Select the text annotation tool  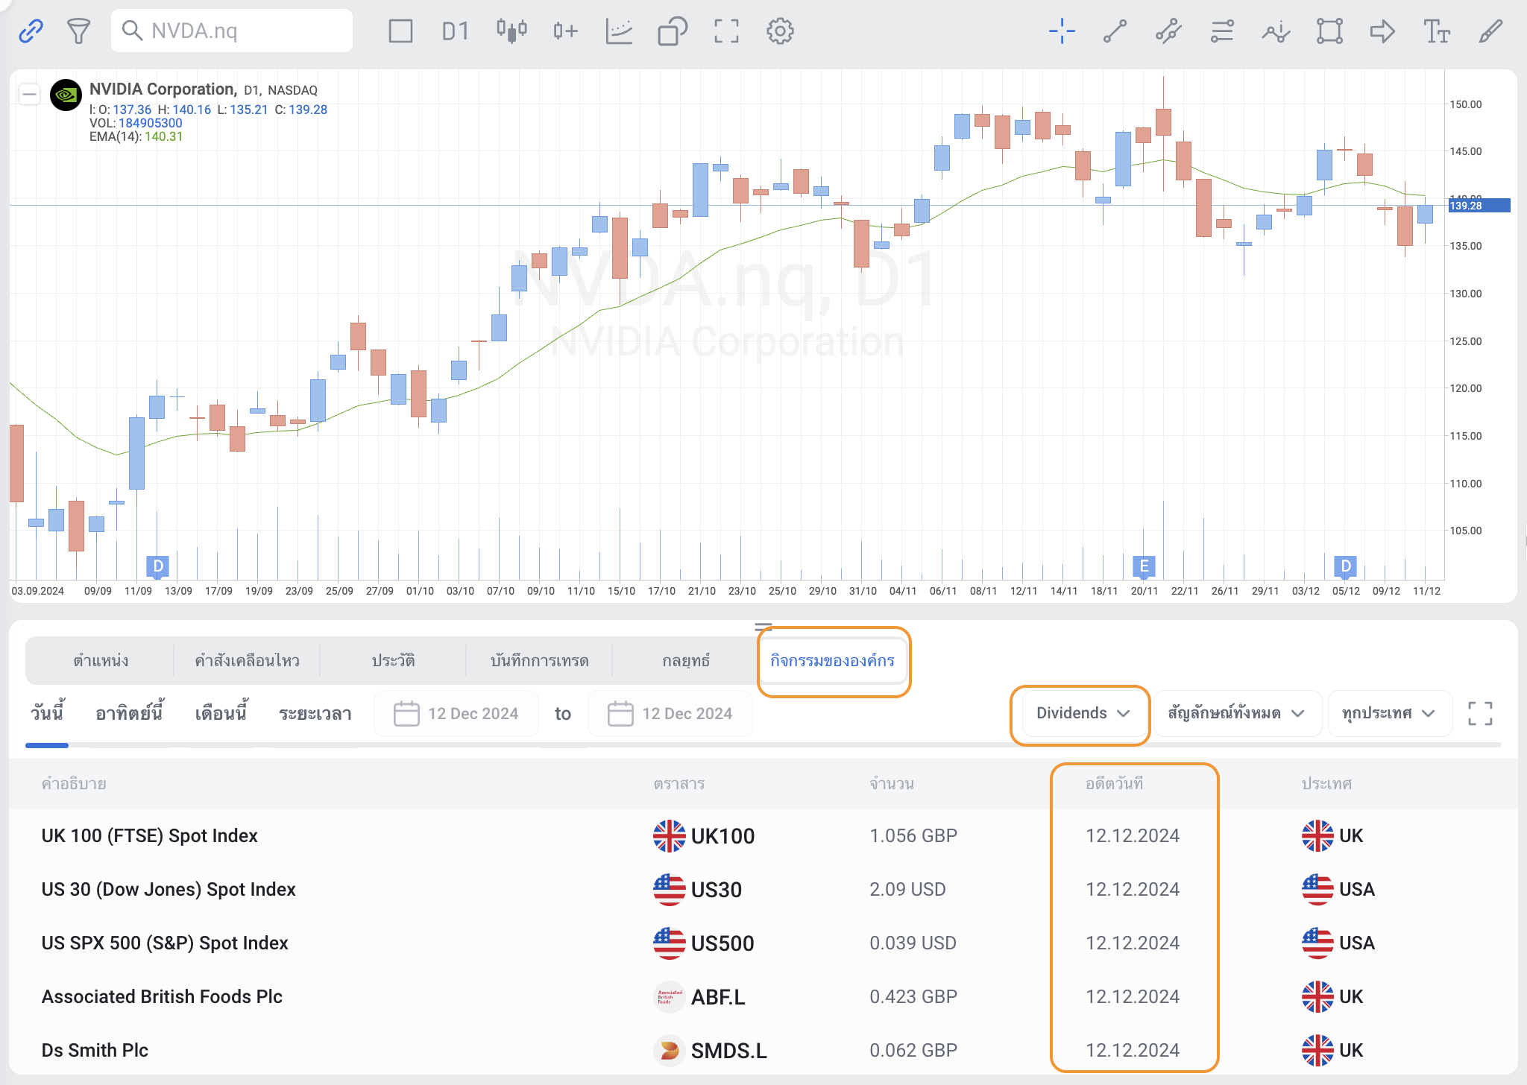(x=1436, y=31)
